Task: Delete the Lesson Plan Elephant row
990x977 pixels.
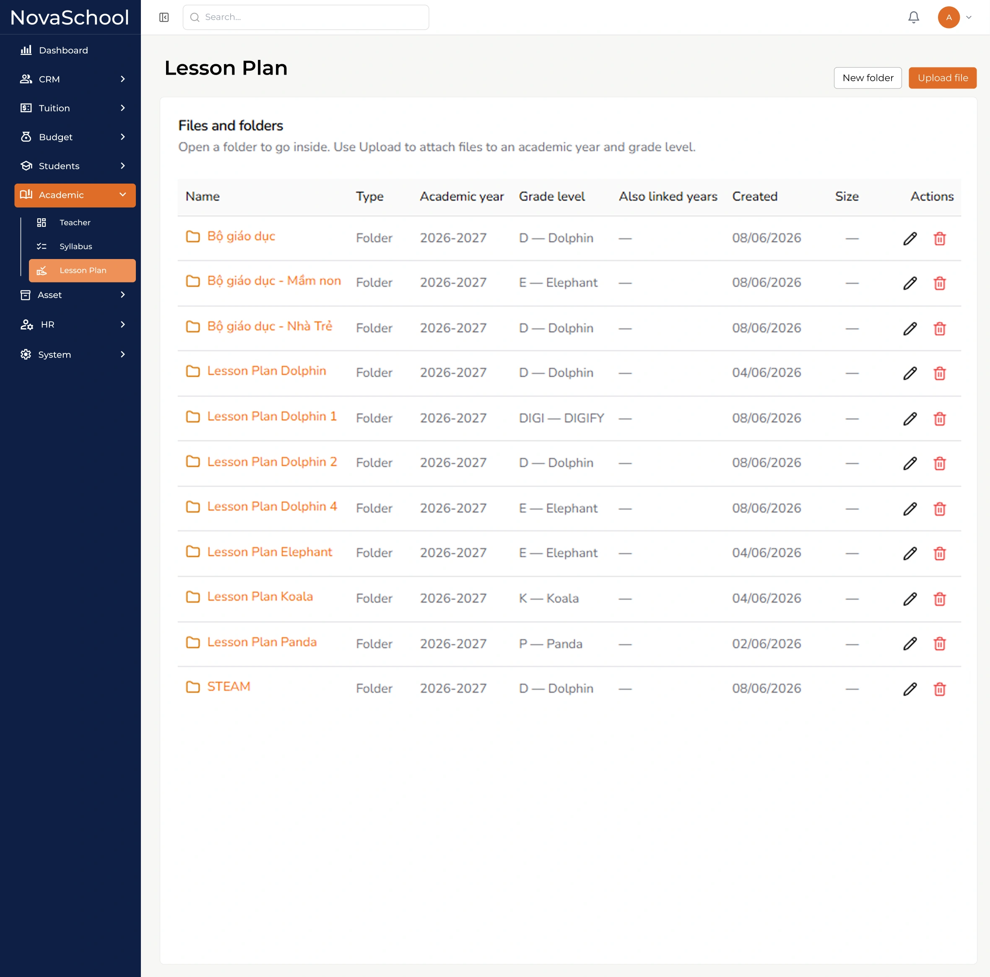Action: 939,554
